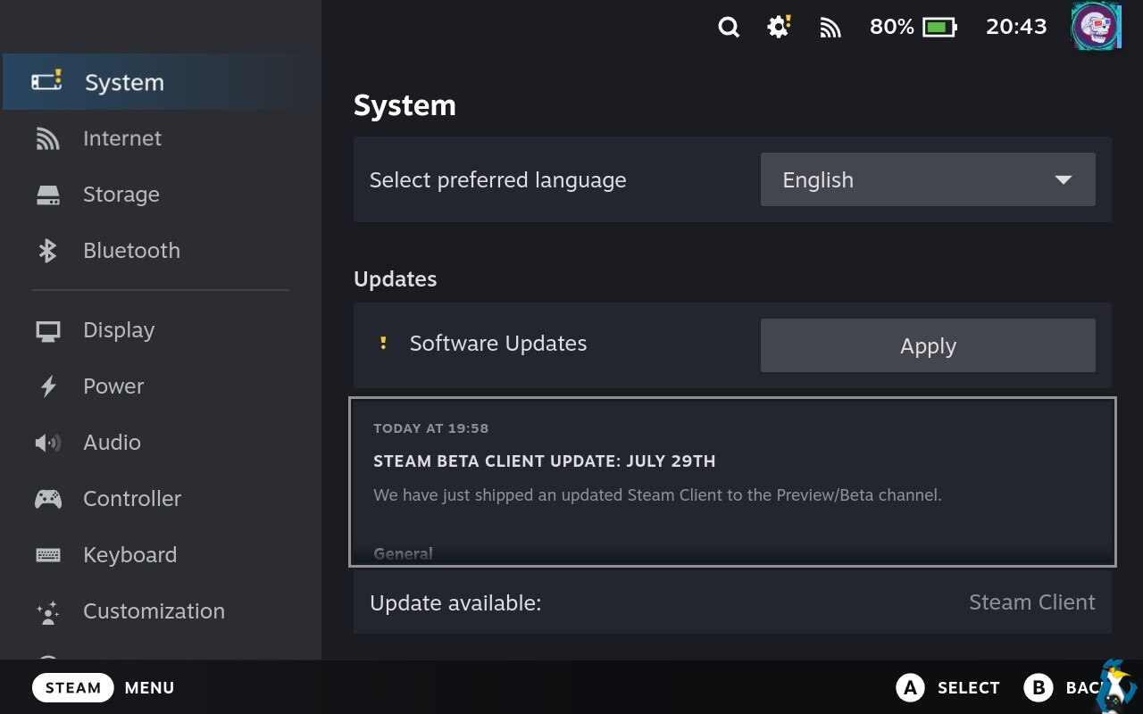
Task: Click the Display monitor icon
Action: pos(47,331)
